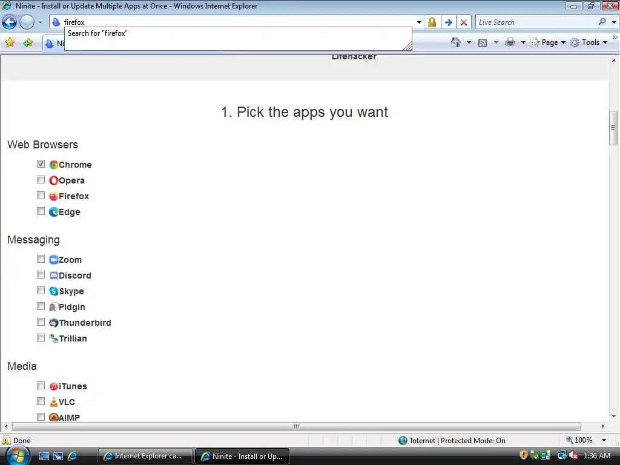This screenshot has width=620, height=465.
Task: Click the Go arrow button
Action: (448, 22)
